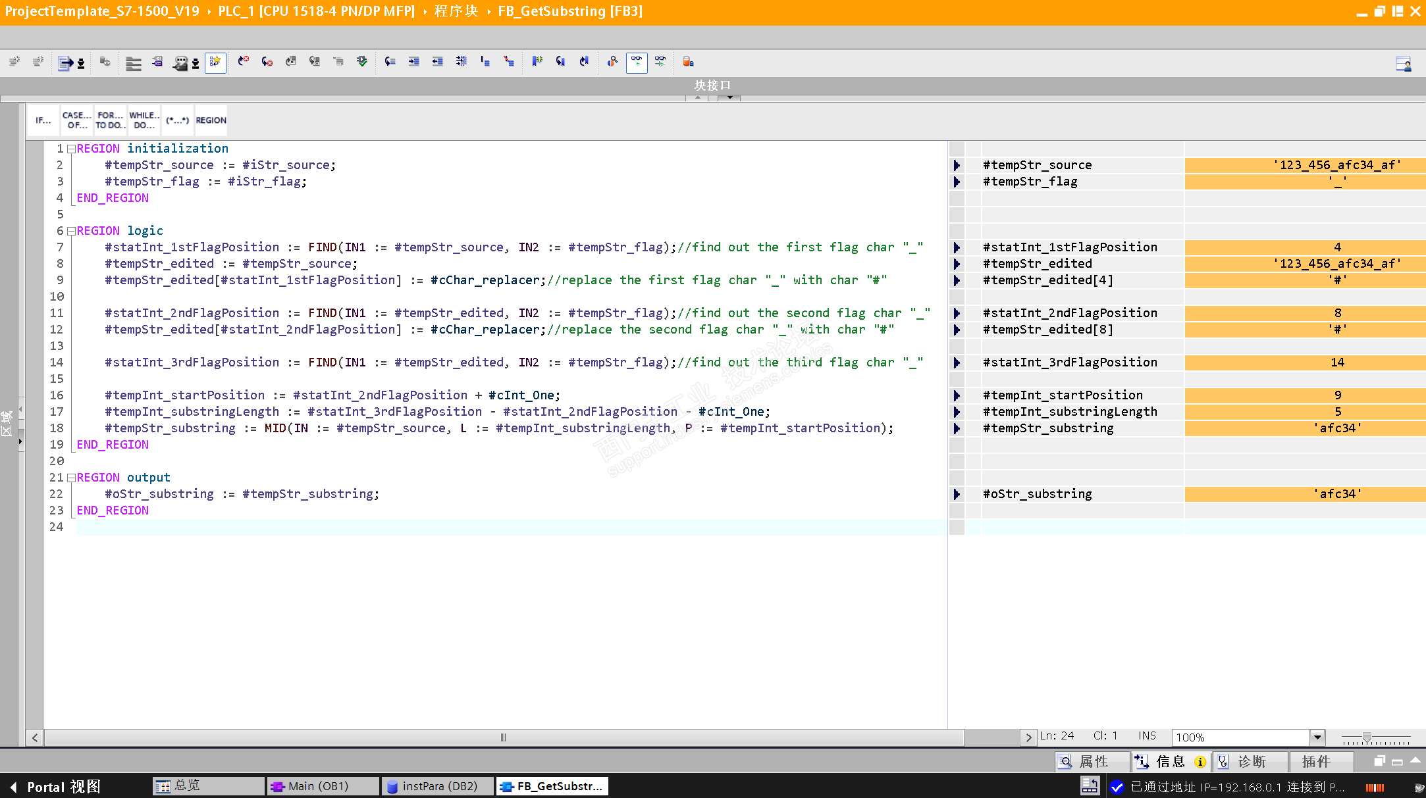Click the go to next bookmark icon
Viewport: 1426px width, 798px height.
pos(561,62)
